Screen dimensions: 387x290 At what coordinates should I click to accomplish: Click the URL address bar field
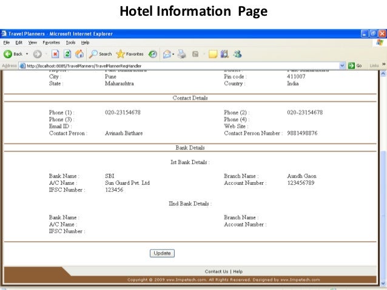pyautogui.click(x=182, y=65)
